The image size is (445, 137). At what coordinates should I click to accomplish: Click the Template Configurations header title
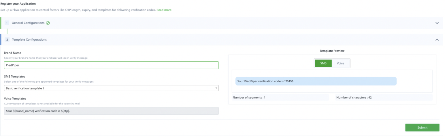coord(29,40)
